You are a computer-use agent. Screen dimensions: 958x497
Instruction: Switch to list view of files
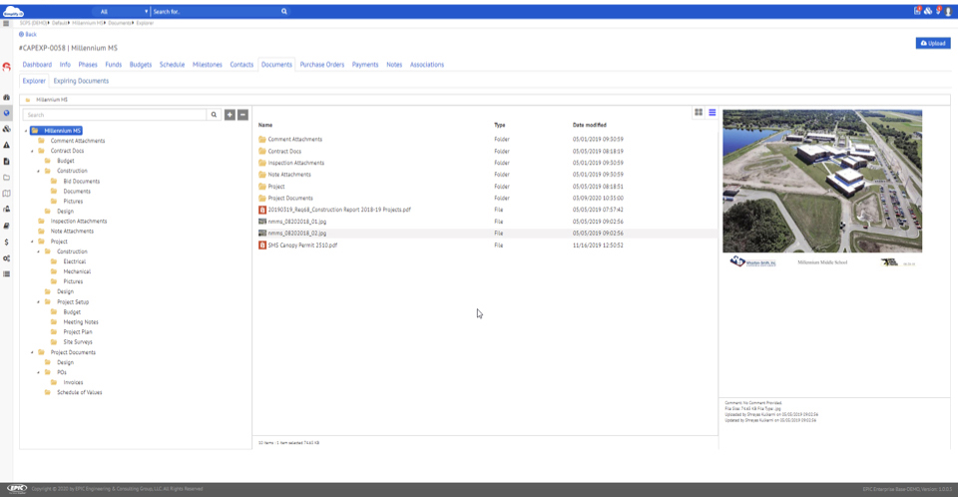click(712, 113)
